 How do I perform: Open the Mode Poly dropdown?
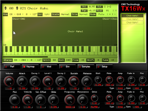pyautogui.click(x=101, y=14)
